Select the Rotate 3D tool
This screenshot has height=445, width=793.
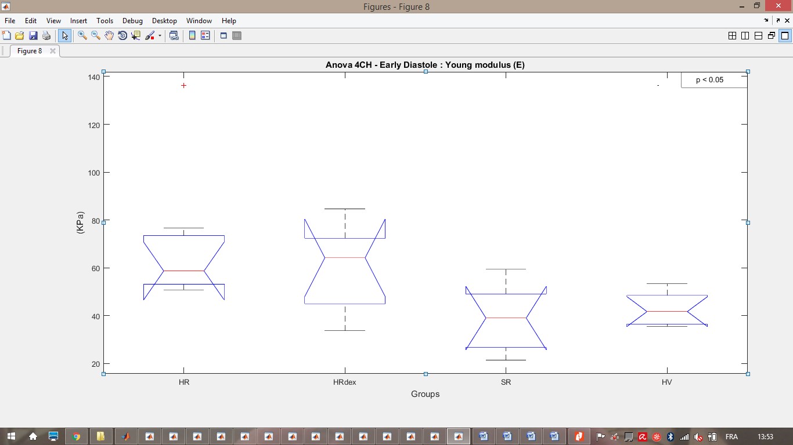122,36
